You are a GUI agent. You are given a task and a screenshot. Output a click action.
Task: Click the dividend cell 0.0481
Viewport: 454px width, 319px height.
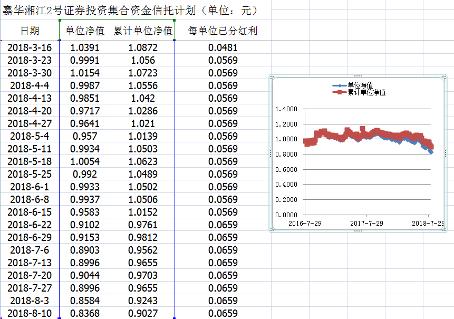223,47
